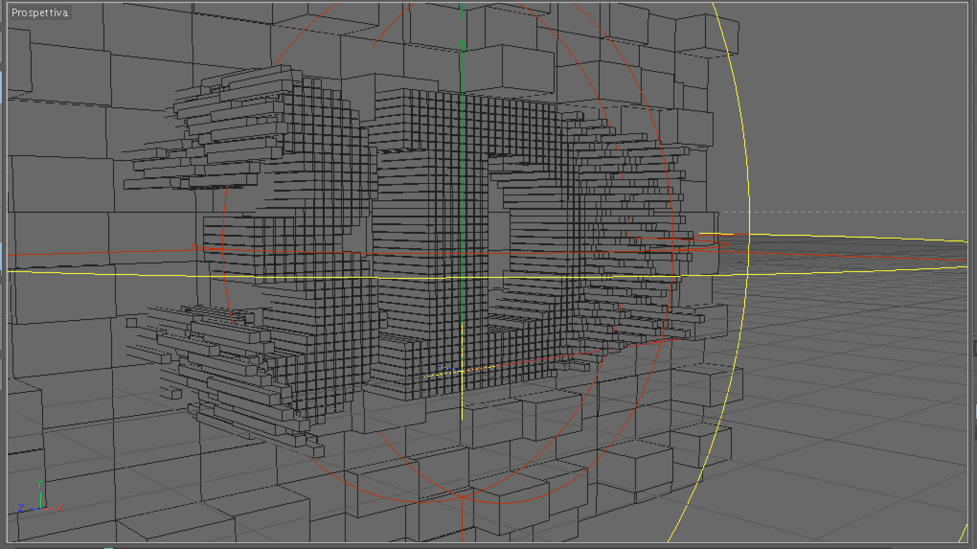
Task: Click the green marker on bottom edge strip
Action: pos(109,547)
